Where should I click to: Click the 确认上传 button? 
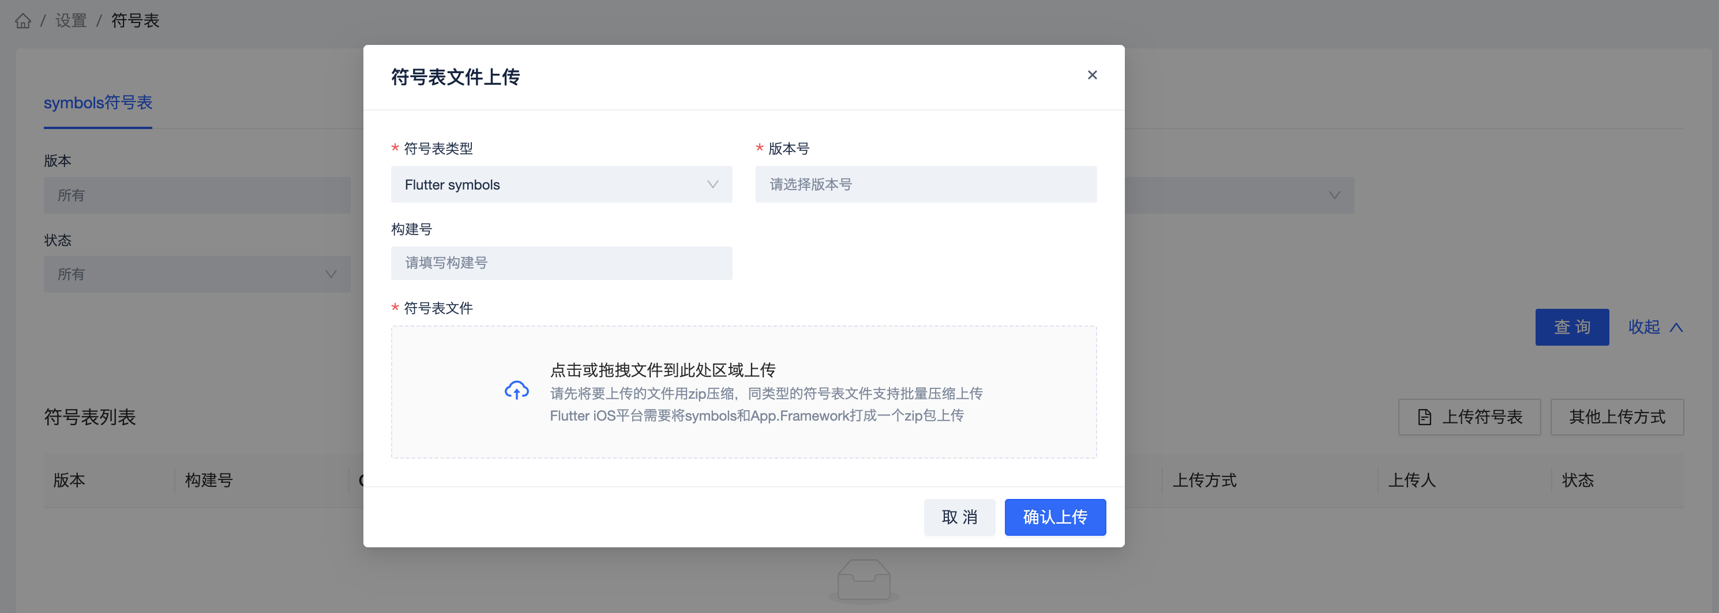coord(1055,517)
